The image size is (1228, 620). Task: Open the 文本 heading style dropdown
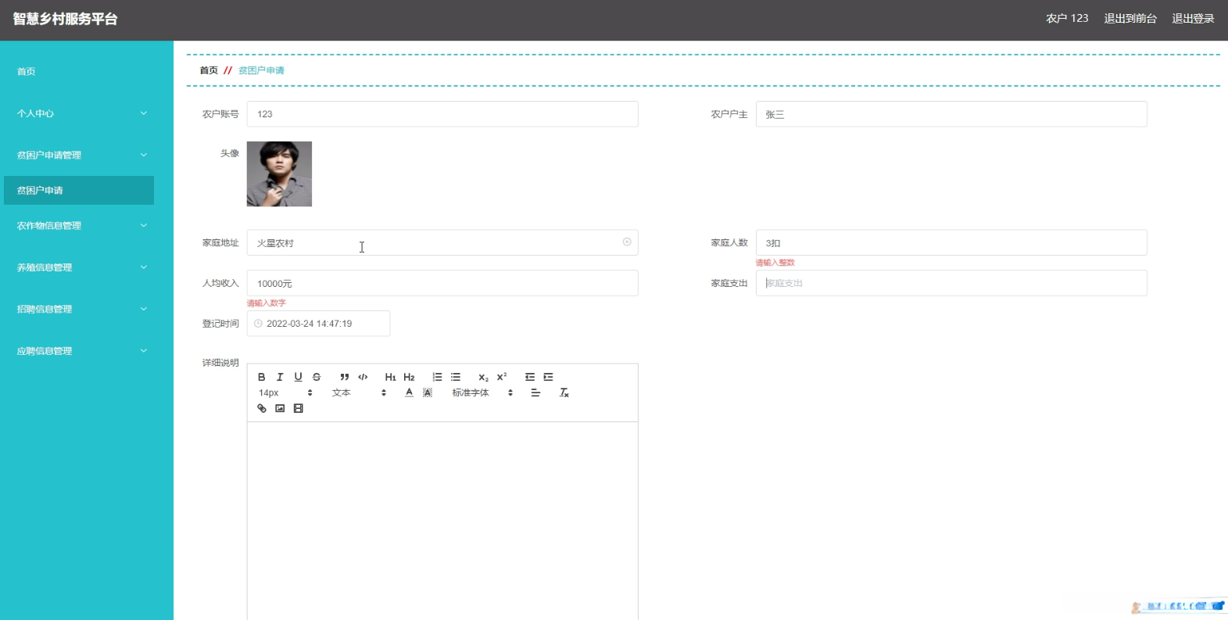click(x=360, y=392)
